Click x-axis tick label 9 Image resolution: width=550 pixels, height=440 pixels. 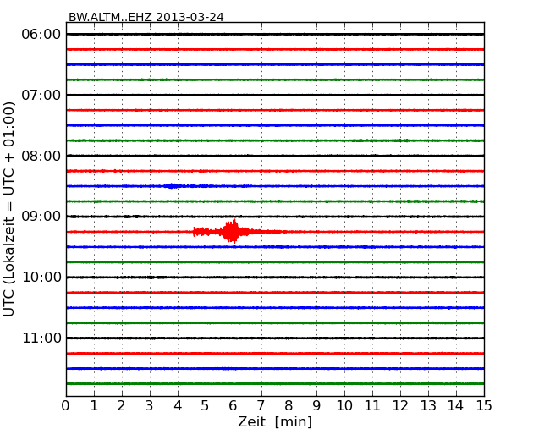[x=316, y=406]
